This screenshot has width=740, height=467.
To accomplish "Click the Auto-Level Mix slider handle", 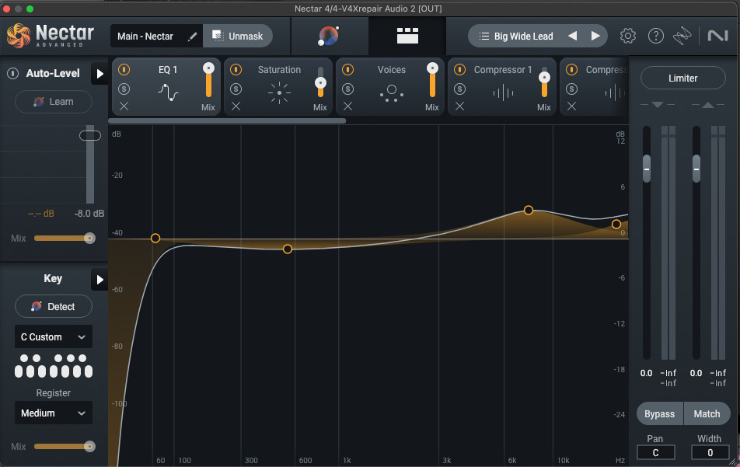I will tap(89, 239).
